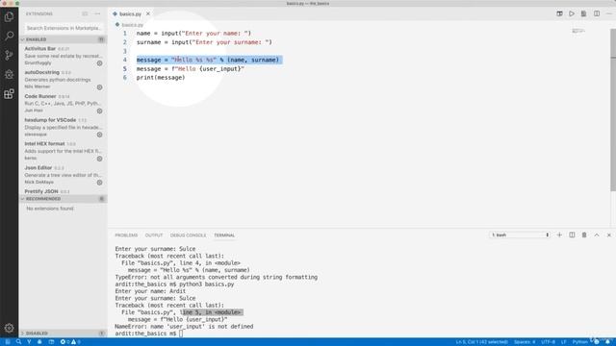Kill terminal with trash icon

[x=584, y=235]
